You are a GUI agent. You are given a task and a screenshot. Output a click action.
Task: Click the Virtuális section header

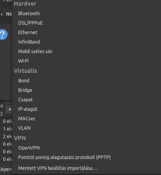coord(26,71)
